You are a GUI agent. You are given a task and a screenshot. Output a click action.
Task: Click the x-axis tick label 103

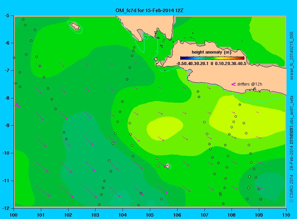[x=95, y=215]
